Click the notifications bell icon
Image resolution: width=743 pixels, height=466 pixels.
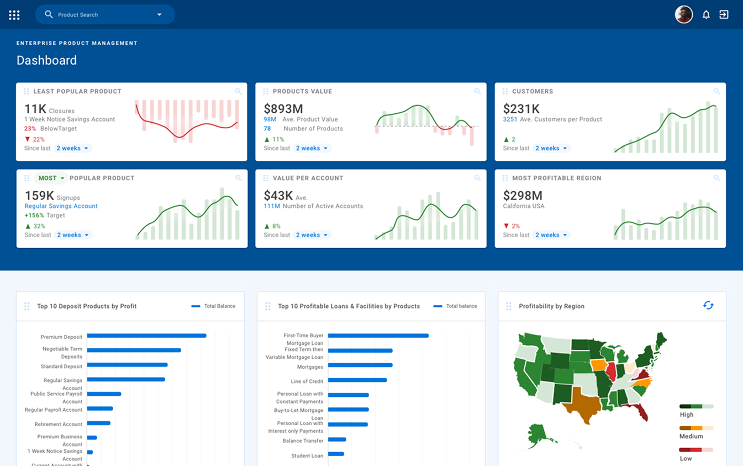click(706, 15)
